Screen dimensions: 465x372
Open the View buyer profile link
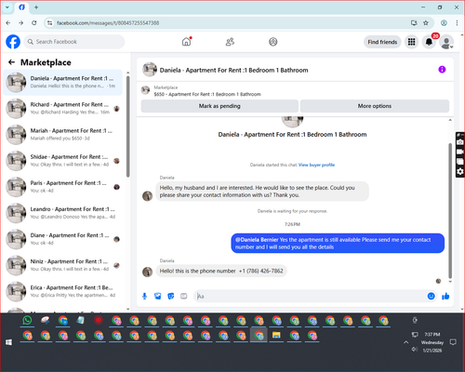[316, 165]
